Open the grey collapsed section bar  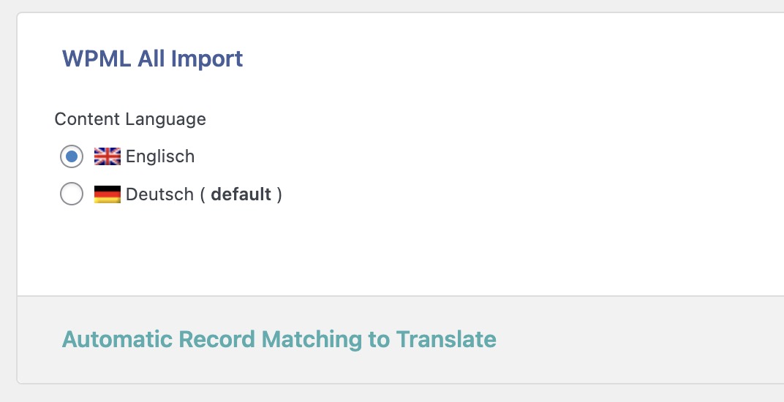(400, 339)
